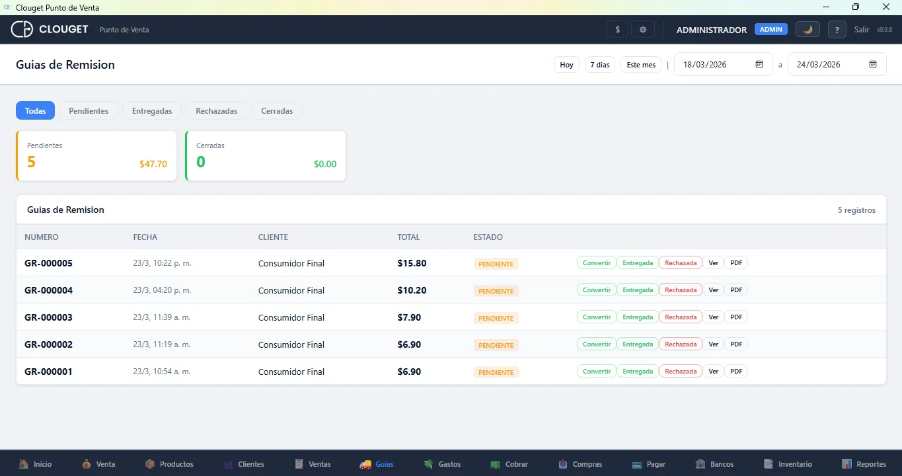Click the $10.20 total of GR-000004
902x476 pixels.
tap(412, 290)
